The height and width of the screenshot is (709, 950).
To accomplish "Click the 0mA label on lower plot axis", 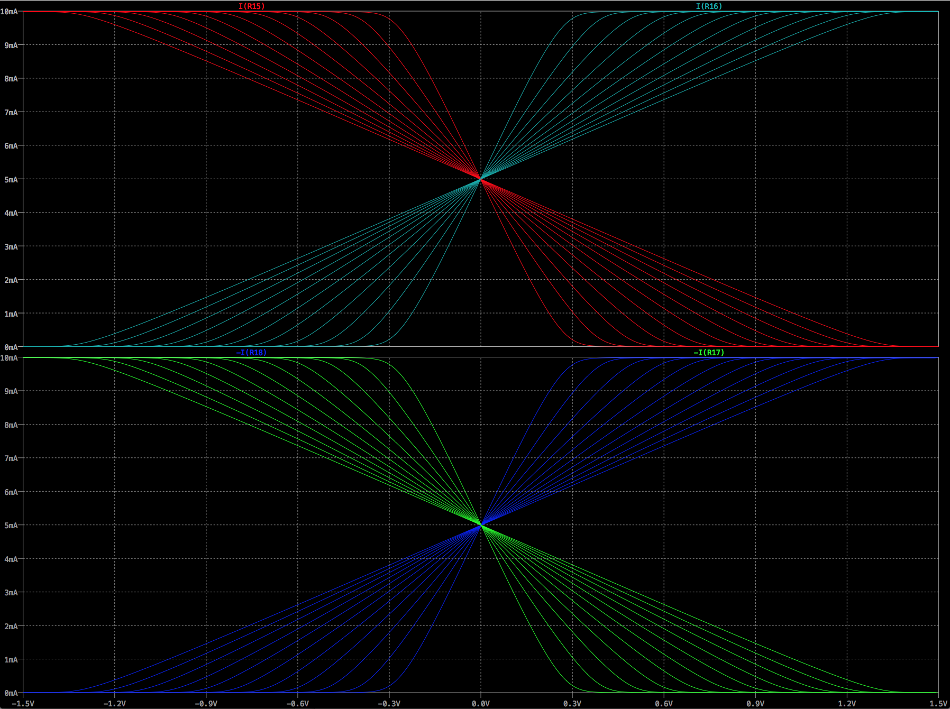I will 11,693.
